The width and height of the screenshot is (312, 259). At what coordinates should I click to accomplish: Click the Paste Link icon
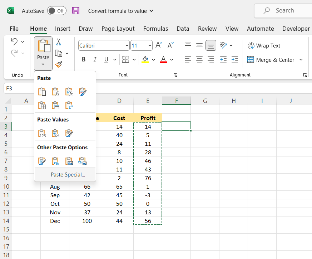tap(55, 161)
